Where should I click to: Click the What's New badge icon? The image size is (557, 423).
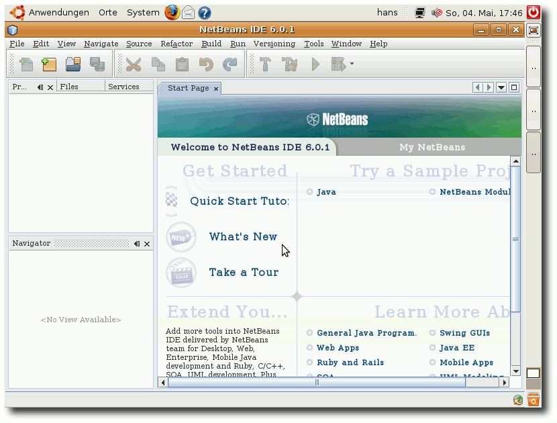(x=181, y=237)
